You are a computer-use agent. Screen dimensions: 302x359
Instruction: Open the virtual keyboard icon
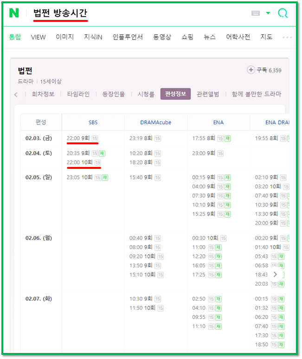click(256, 13)
